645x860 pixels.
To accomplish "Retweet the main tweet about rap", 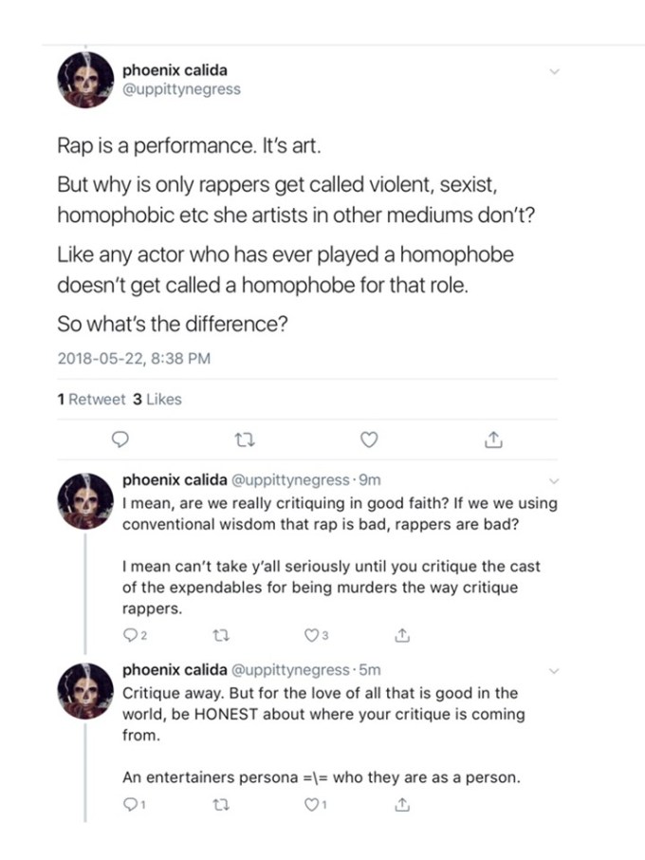I will 244,439.
